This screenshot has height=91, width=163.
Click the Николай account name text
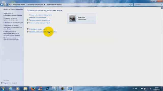(x=81, y=17)
